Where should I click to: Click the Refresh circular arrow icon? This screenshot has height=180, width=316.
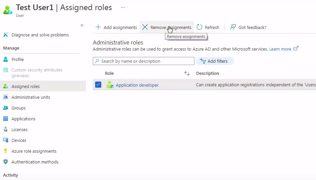point(199,27)
